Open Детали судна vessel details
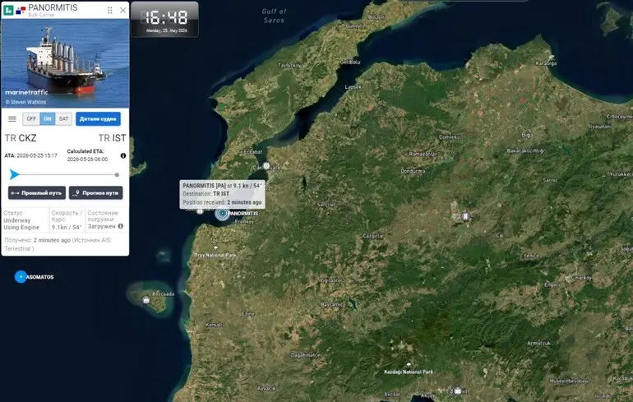This screenshot has height=402, width=633. click(98, 118)
